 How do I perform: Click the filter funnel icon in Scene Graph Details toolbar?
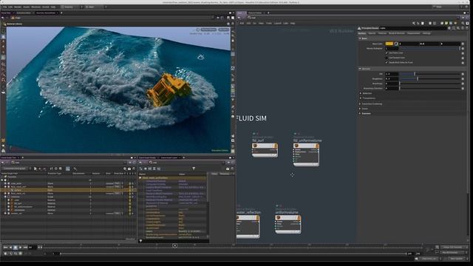[x=194, y=168]
